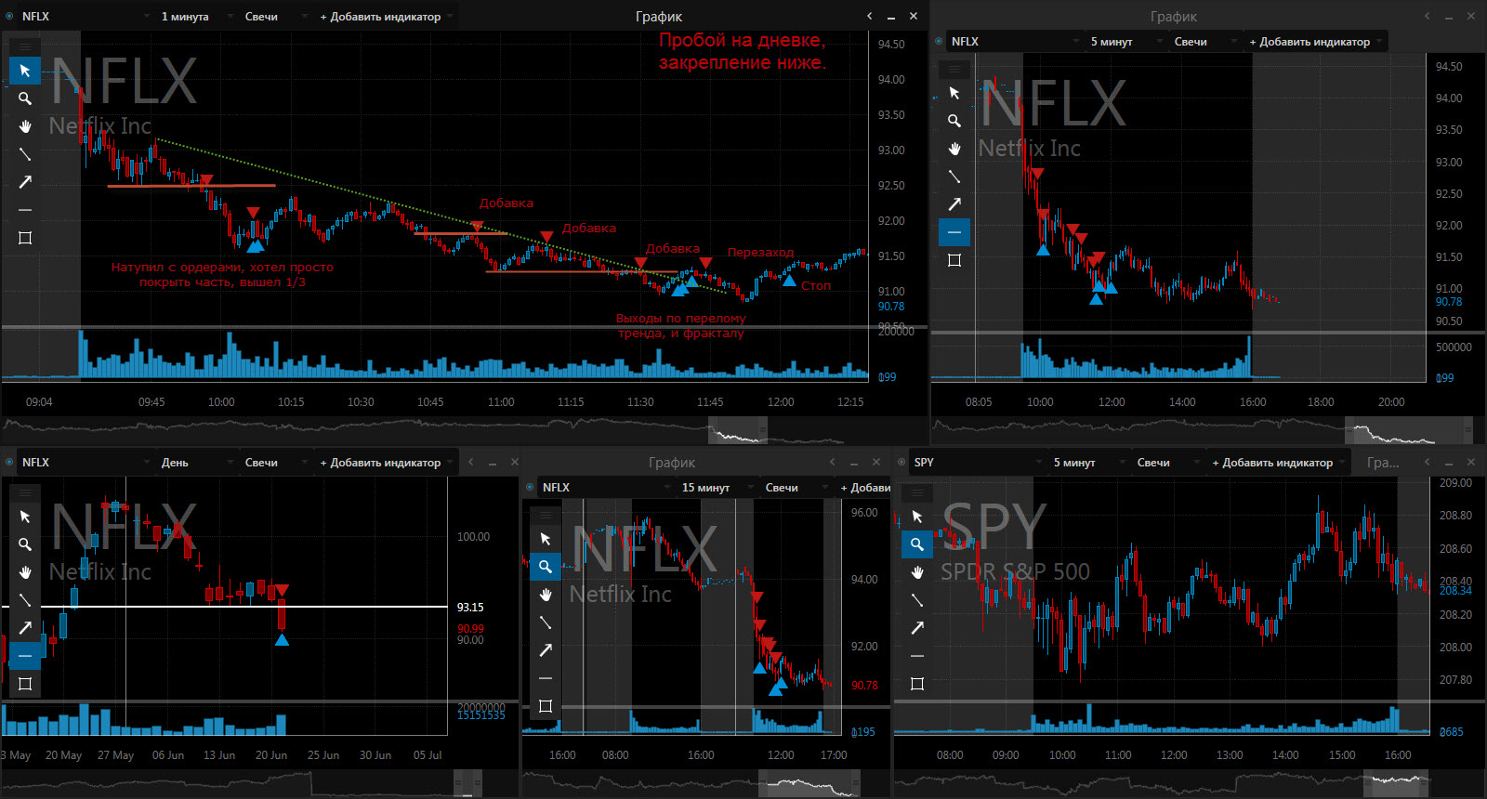Image resolution: width=1487 pixels, height=799 pixels.
Task: Click '+ Добавить индикатор' in the 1 минута panel
Action: coord(385,17)
